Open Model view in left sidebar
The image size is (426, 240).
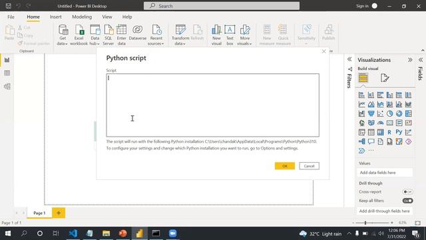click(x=7, y=87)
